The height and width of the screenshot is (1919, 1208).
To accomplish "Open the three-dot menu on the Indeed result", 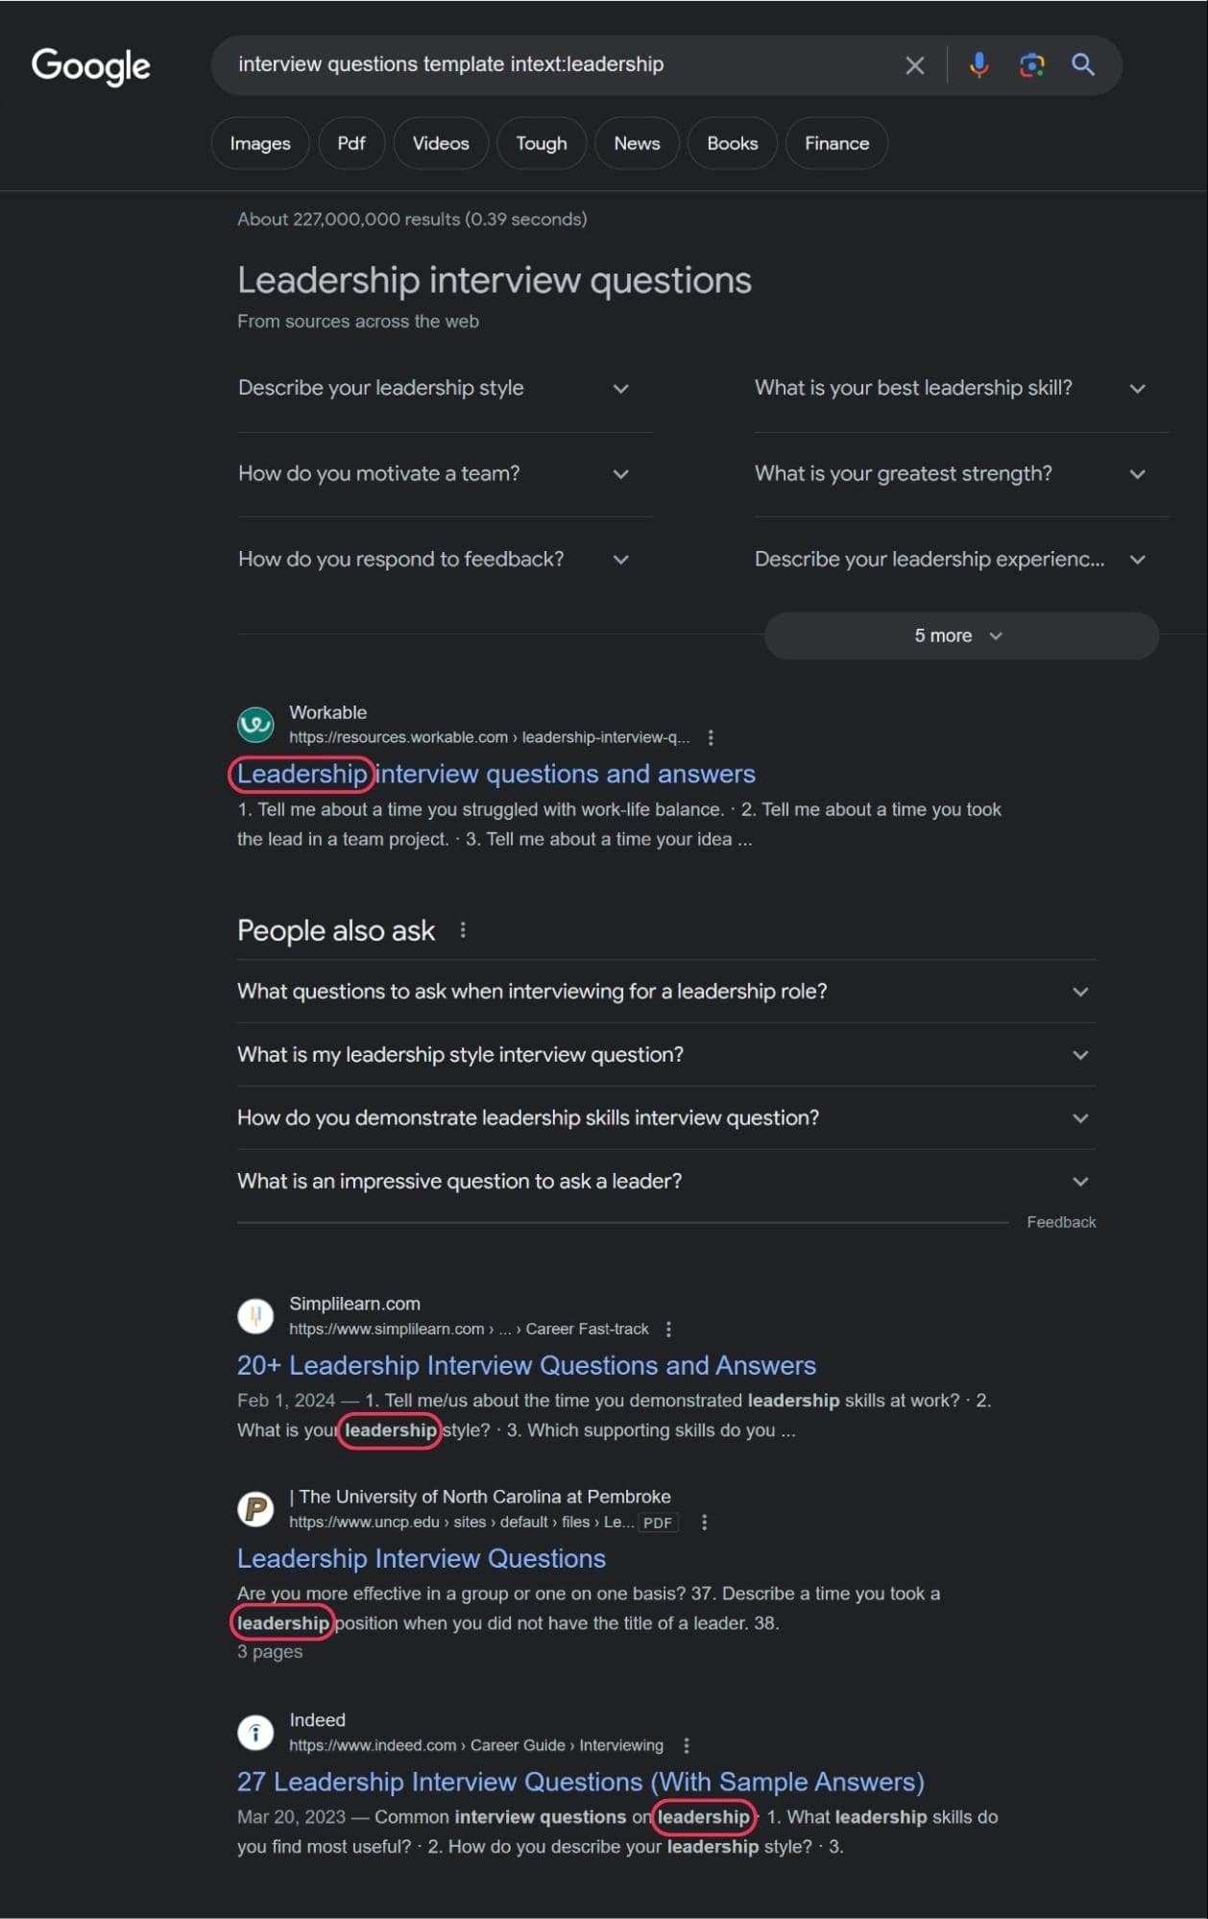I will [686, 1744].
